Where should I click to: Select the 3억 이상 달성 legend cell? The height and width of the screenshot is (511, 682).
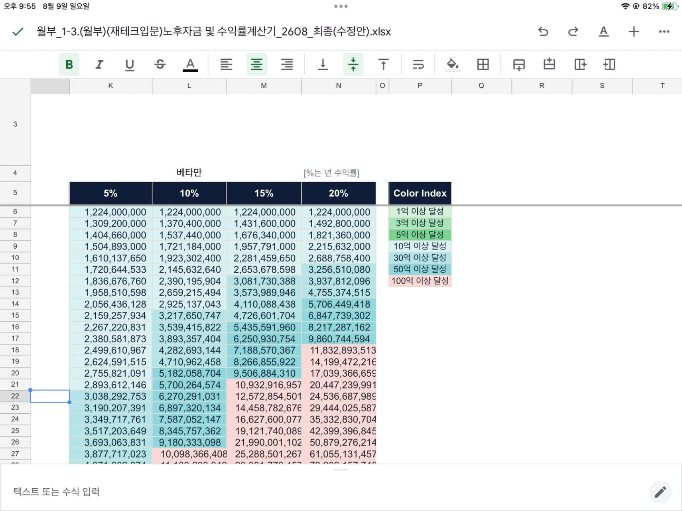point(420,223)
